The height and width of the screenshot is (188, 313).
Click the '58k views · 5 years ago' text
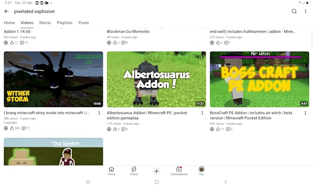(20, 118)
